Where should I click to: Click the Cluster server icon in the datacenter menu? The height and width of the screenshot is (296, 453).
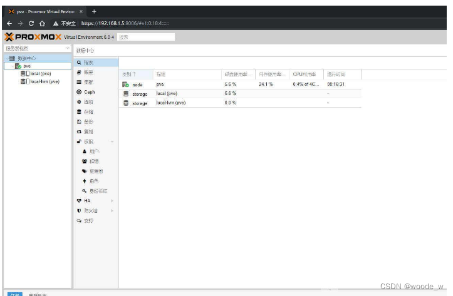(79, 82)
